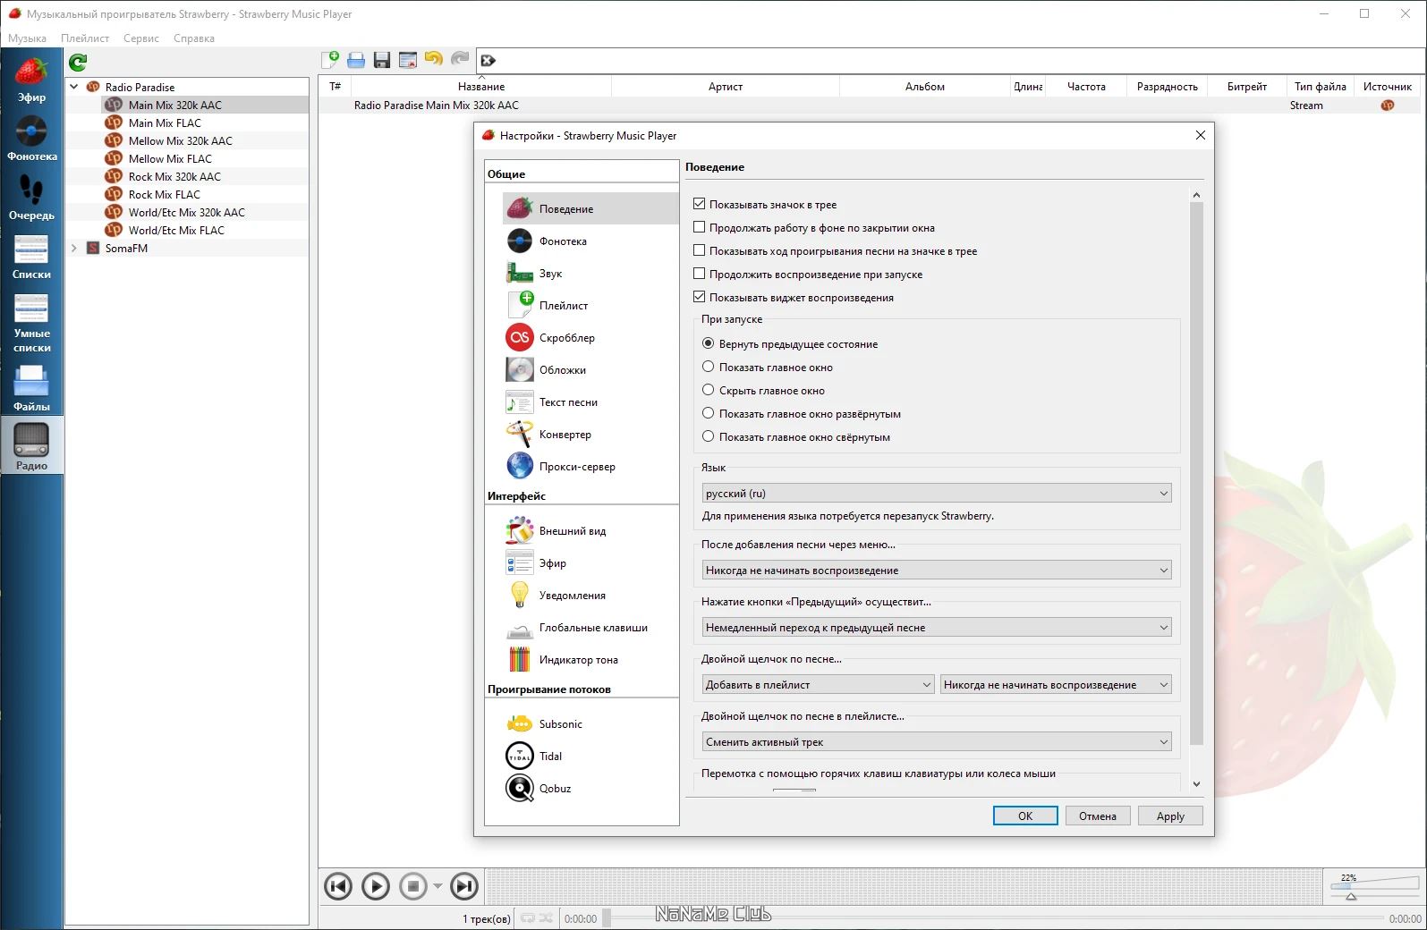1427x930 pixels.
Task: Open the Добавить в плейлист dropdown
Action: pyautogui.click(x=819, y=684)
